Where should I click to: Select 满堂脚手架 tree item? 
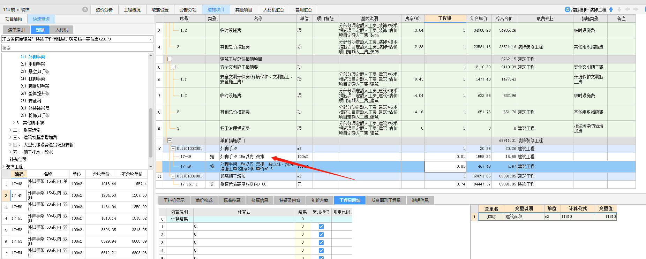pos(35,86)
